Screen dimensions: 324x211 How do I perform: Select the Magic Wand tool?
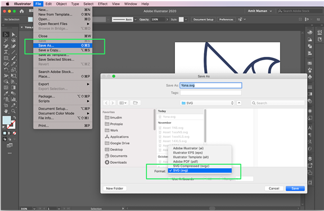6,41
